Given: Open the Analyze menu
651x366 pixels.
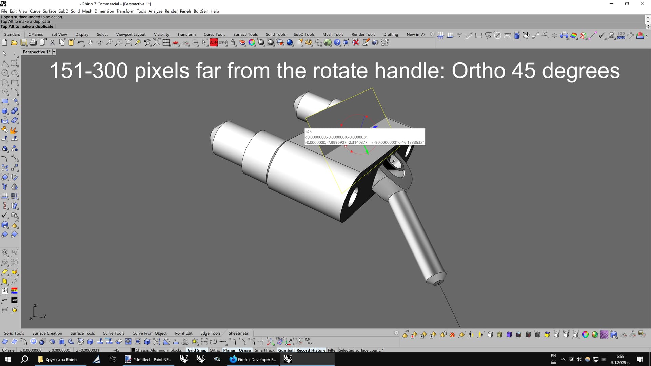Looking at the screenshot, I should click(x=155, y=11).
